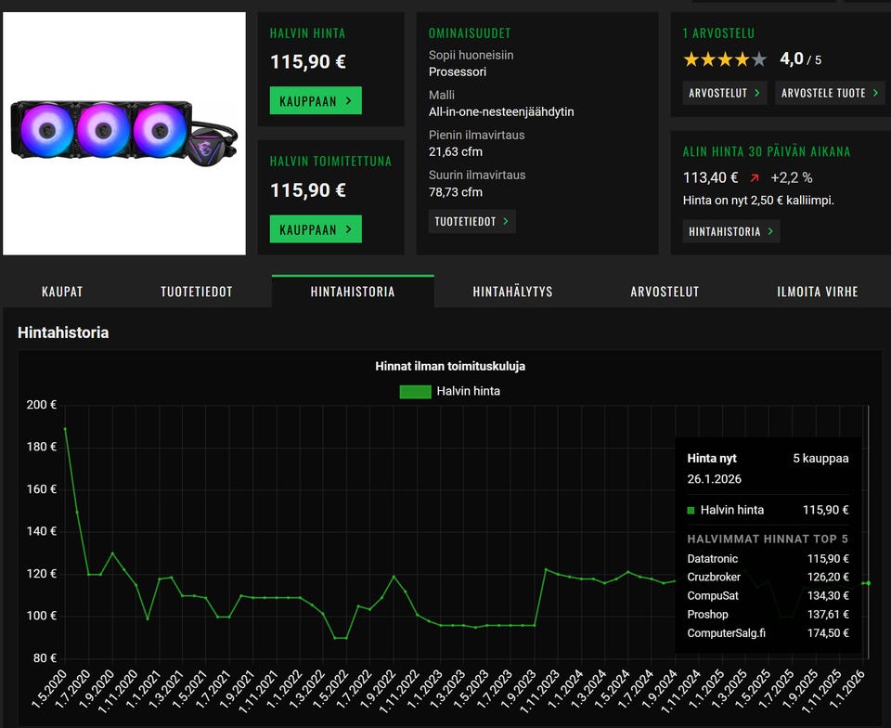891x728 pixels.
Task: Open the Arvostelut tab
Action: pyautogui.click(x=665, y=292)
